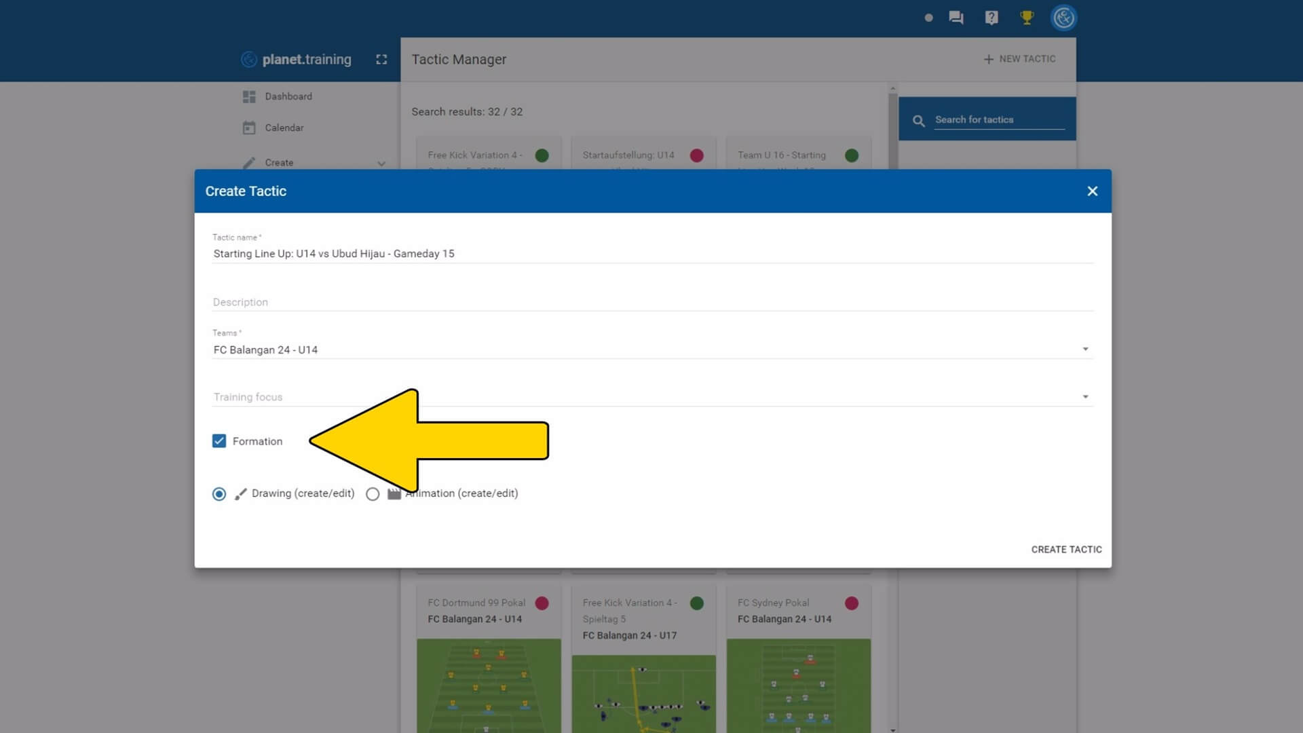Click the CREATE TACTIC button

tap(1066, 549)
